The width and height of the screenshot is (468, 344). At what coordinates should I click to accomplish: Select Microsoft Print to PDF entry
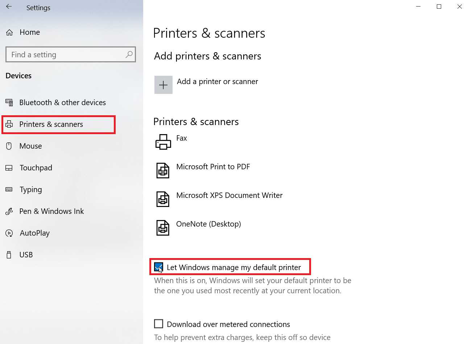tap(213, 167)
